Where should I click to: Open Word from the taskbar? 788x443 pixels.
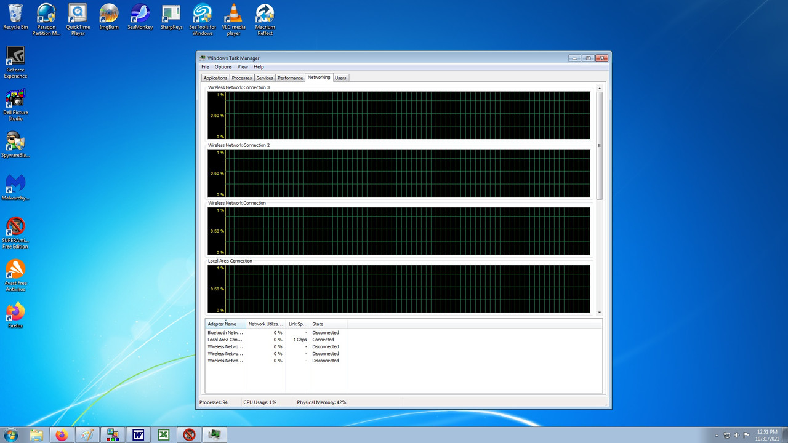[138, 434]
